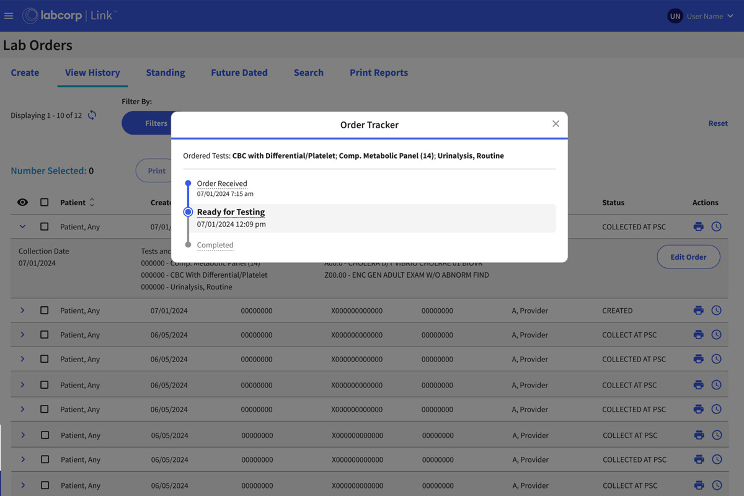Reset the applied order filters
This screenshot has height=496, width=744.
[x=717, y=123]
